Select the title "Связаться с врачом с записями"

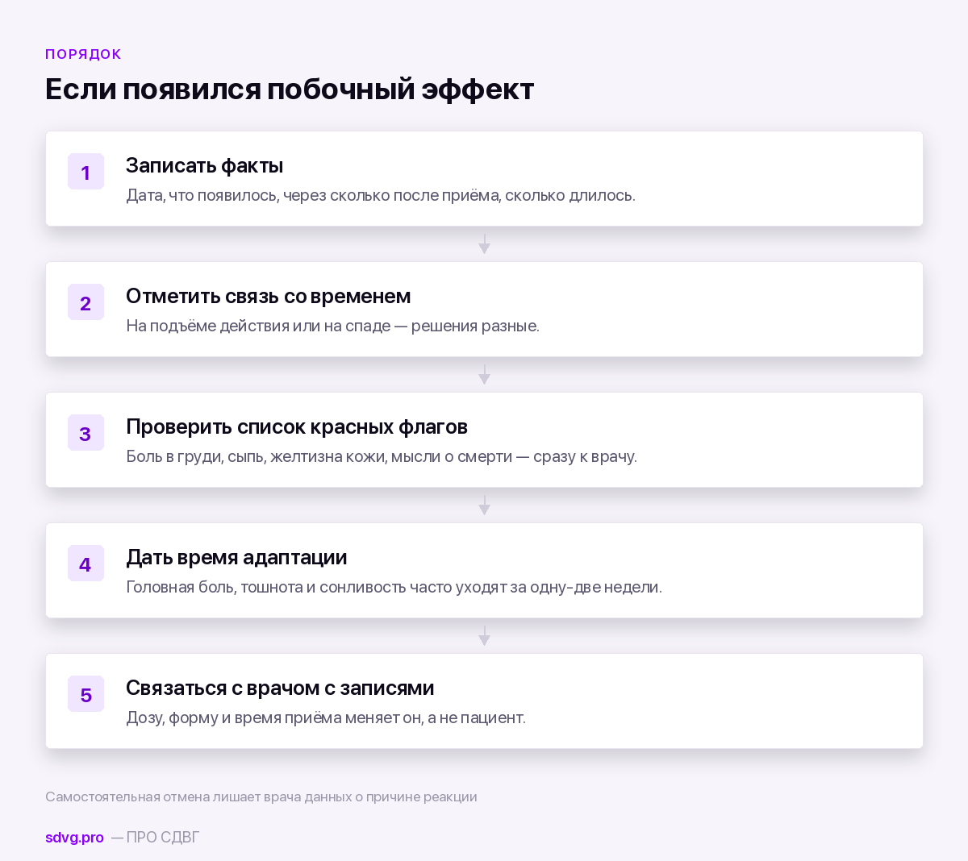pyautogui.click(x=280, y=688)
